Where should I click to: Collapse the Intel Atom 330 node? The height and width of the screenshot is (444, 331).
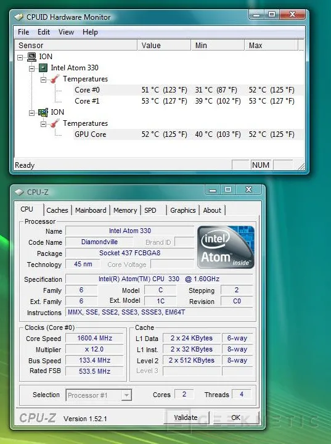click(x=31, y=68)
